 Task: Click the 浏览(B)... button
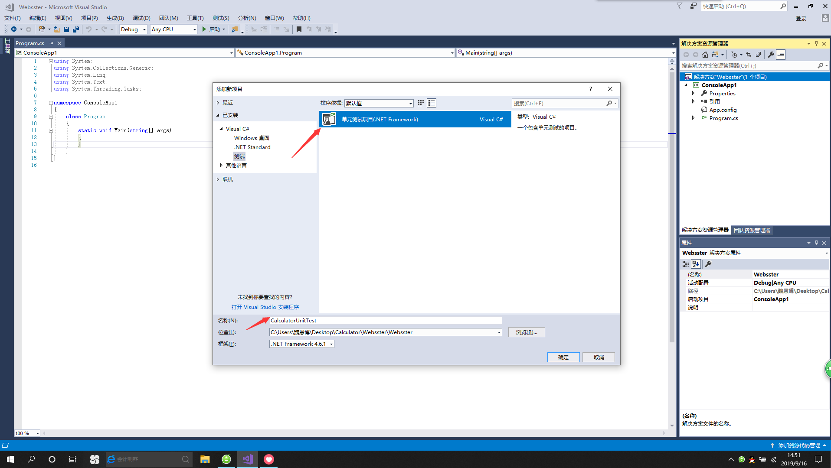point(527,332)
